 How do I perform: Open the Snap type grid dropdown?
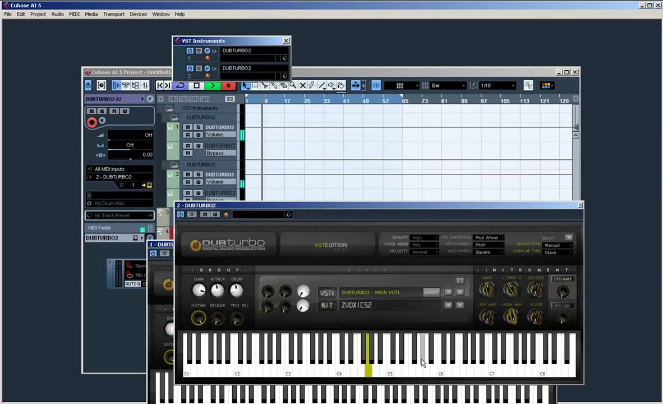(x=402, y=85)
